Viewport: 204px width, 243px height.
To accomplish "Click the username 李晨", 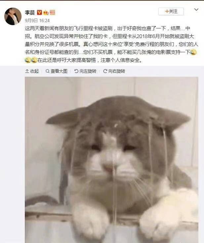I will tap(30, 13).
